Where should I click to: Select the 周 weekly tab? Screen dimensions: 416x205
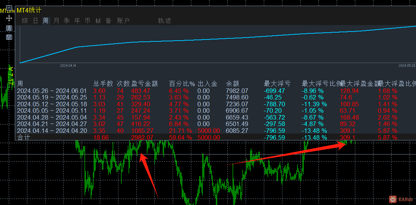pyautogui.click(x=46, y=20)
